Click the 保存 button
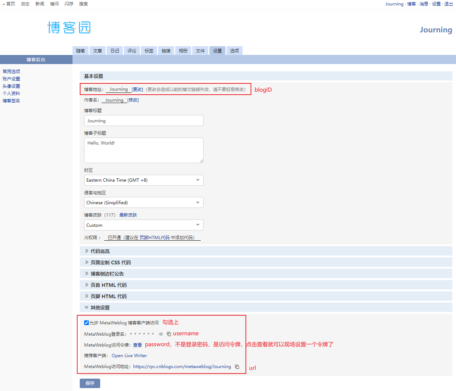The image size is (456, 391). (x=90, y=383)
